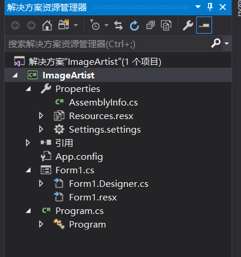Click the Sync with Active Document icon
241x257 pixels.
[x=118, y=25]
